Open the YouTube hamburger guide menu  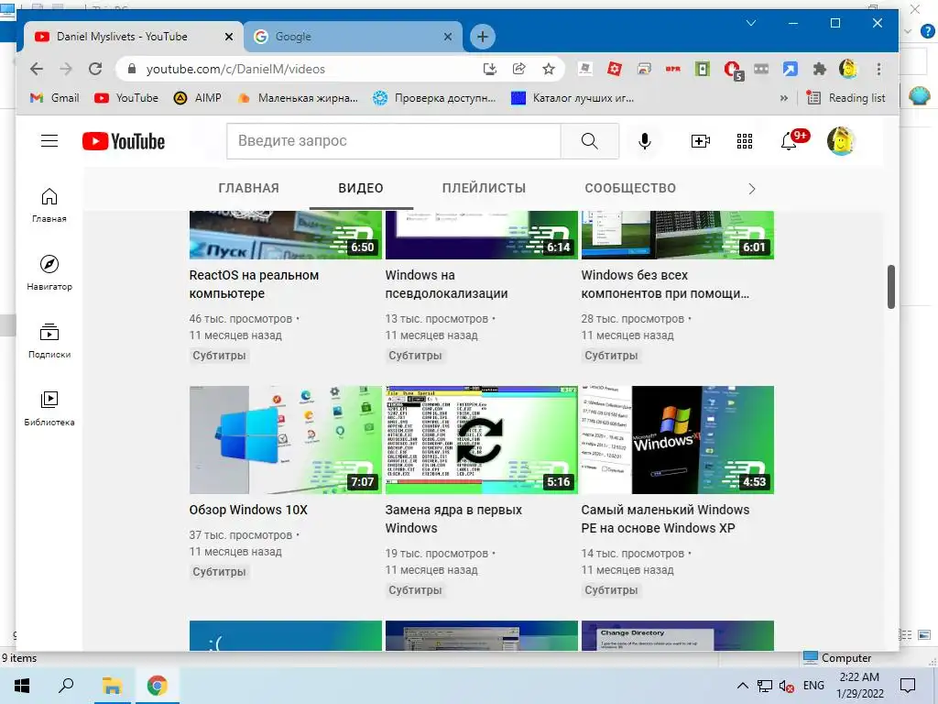click(49, 141)
